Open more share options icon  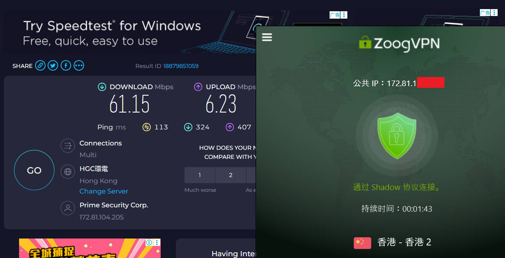[x=79, y=66]
